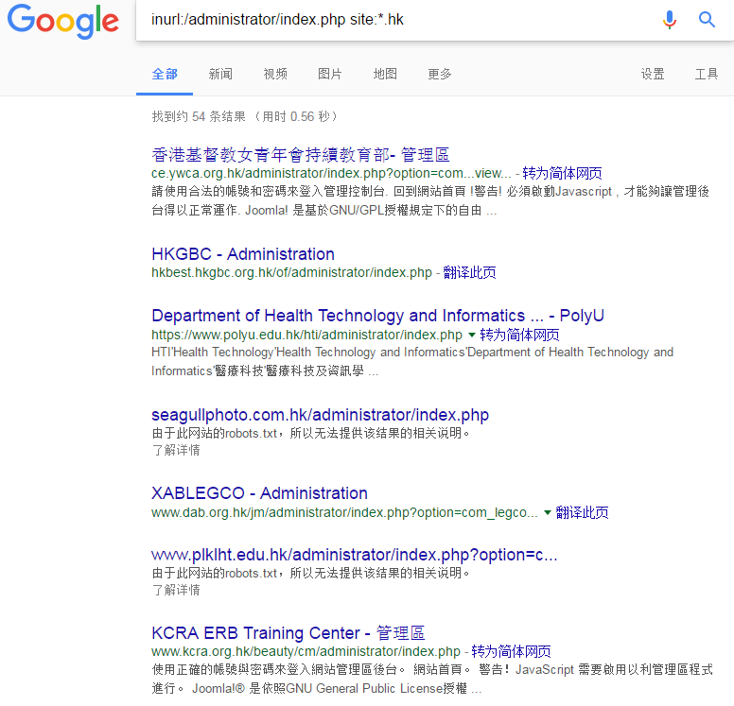Click robots.txt notice under seagullphoto result
Screen dimensions: 734x706
(x=310, y=433)
